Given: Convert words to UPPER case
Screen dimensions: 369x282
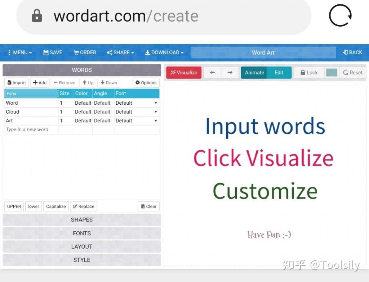Looking at the screenshot, I should point(14,206).
